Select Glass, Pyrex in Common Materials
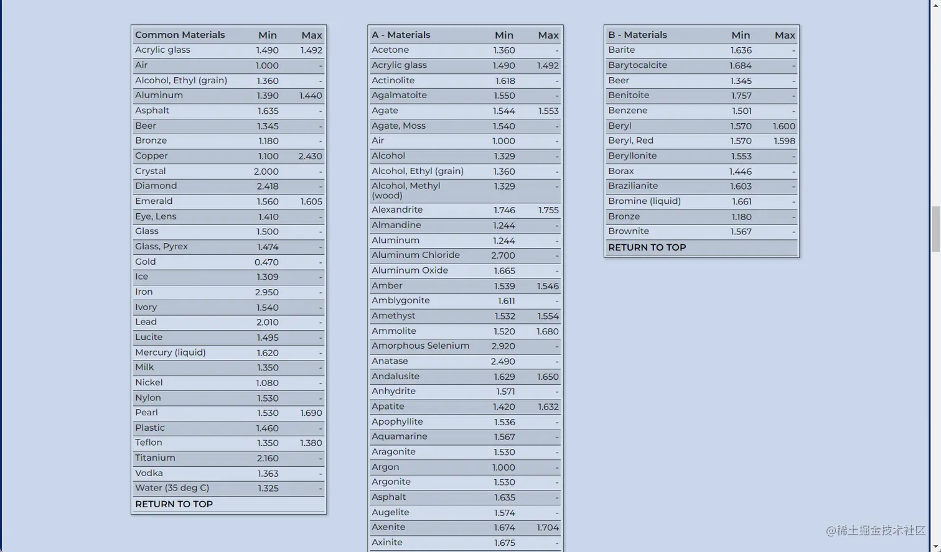 pyautogui.click(x=161, y=246)
